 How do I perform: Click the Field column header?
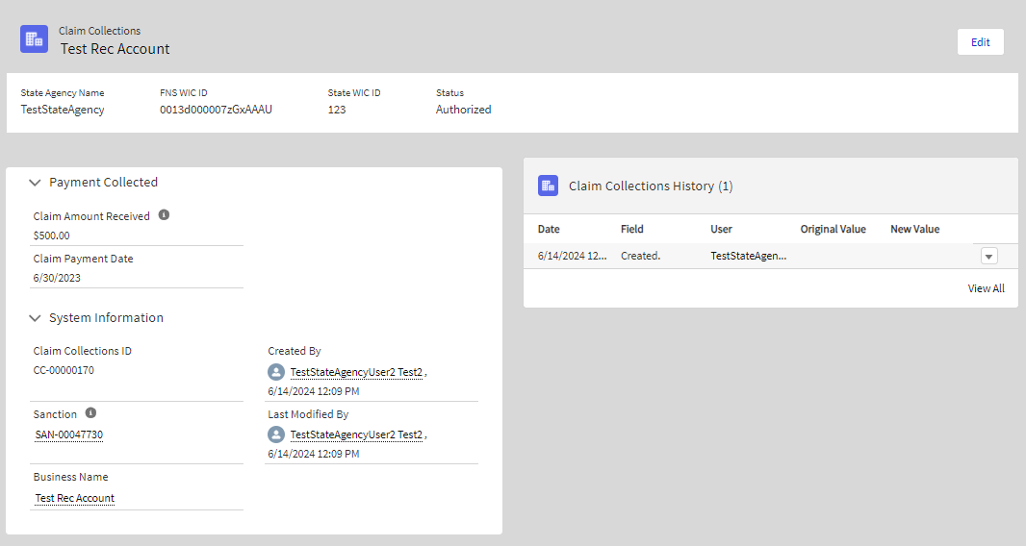[632, 229]
